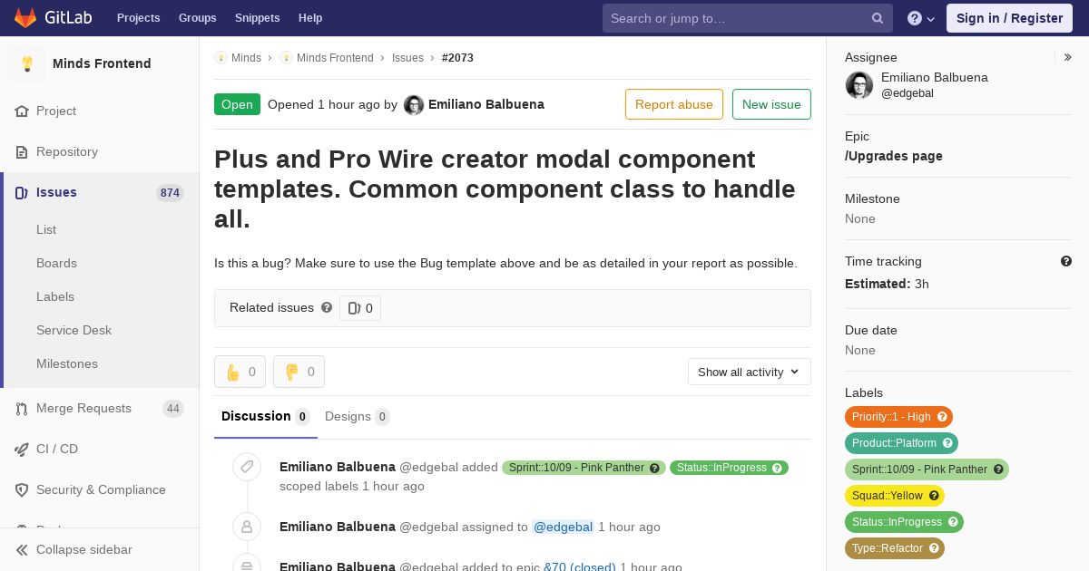Click Related issues help icon
Image resolution: width=1089 pixels, height=571 pixels.
327,307
